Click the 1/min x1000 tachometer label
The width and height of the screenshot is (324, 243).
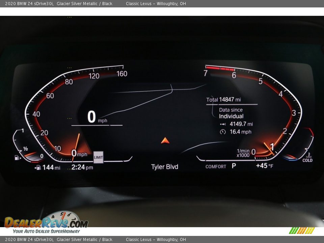243,153
